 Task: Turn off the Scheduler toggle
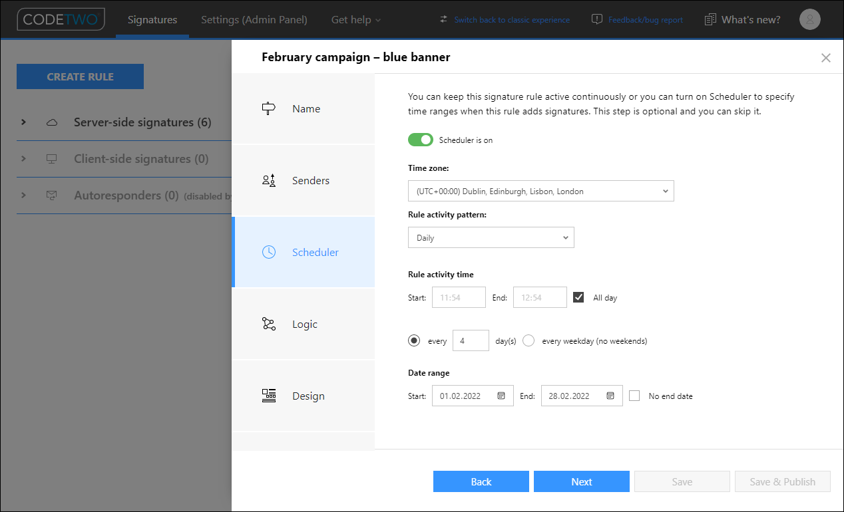(x=421, y=140)
